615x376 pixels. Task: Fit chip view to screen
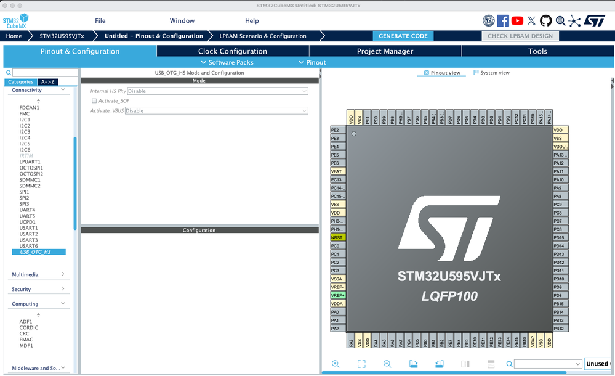click(x=361, y=364)
